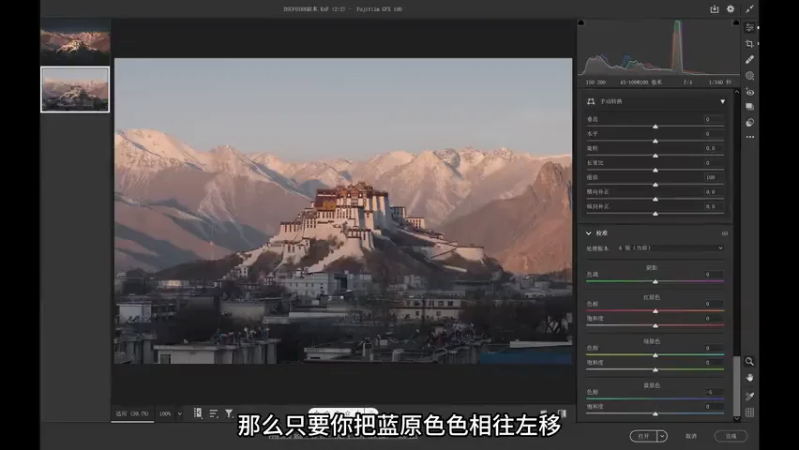Image resolution: width=799 pixels, height=450 pixels.
Task: Toggle before/after view icon
Action: pos(562,413)
